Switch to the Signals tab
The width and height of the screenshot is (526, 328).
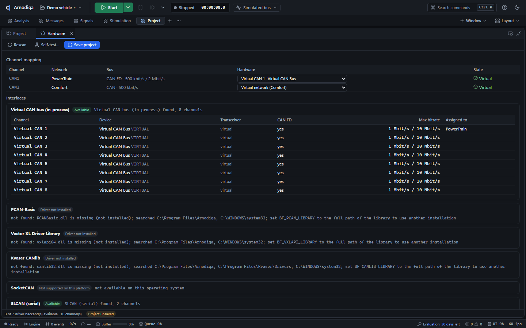(x=84, y=21)
